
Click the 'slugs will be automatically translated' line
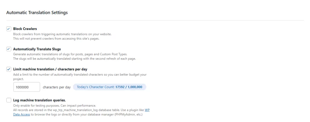coord(74,59)
